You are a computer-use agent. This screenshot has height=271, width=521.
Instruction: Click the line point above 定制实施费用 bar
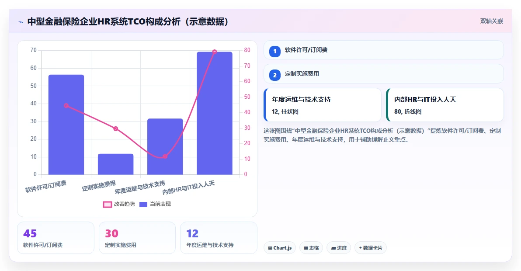[116, 129]
